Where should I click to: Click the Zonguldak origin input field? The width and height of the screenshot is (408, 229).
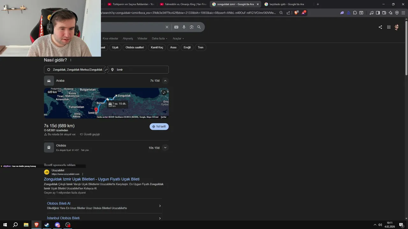pyautogui.click(x=75, y=70)
